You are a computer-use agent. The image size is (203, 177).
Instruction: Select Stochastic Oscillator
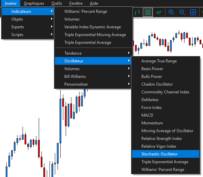point(166,154)
